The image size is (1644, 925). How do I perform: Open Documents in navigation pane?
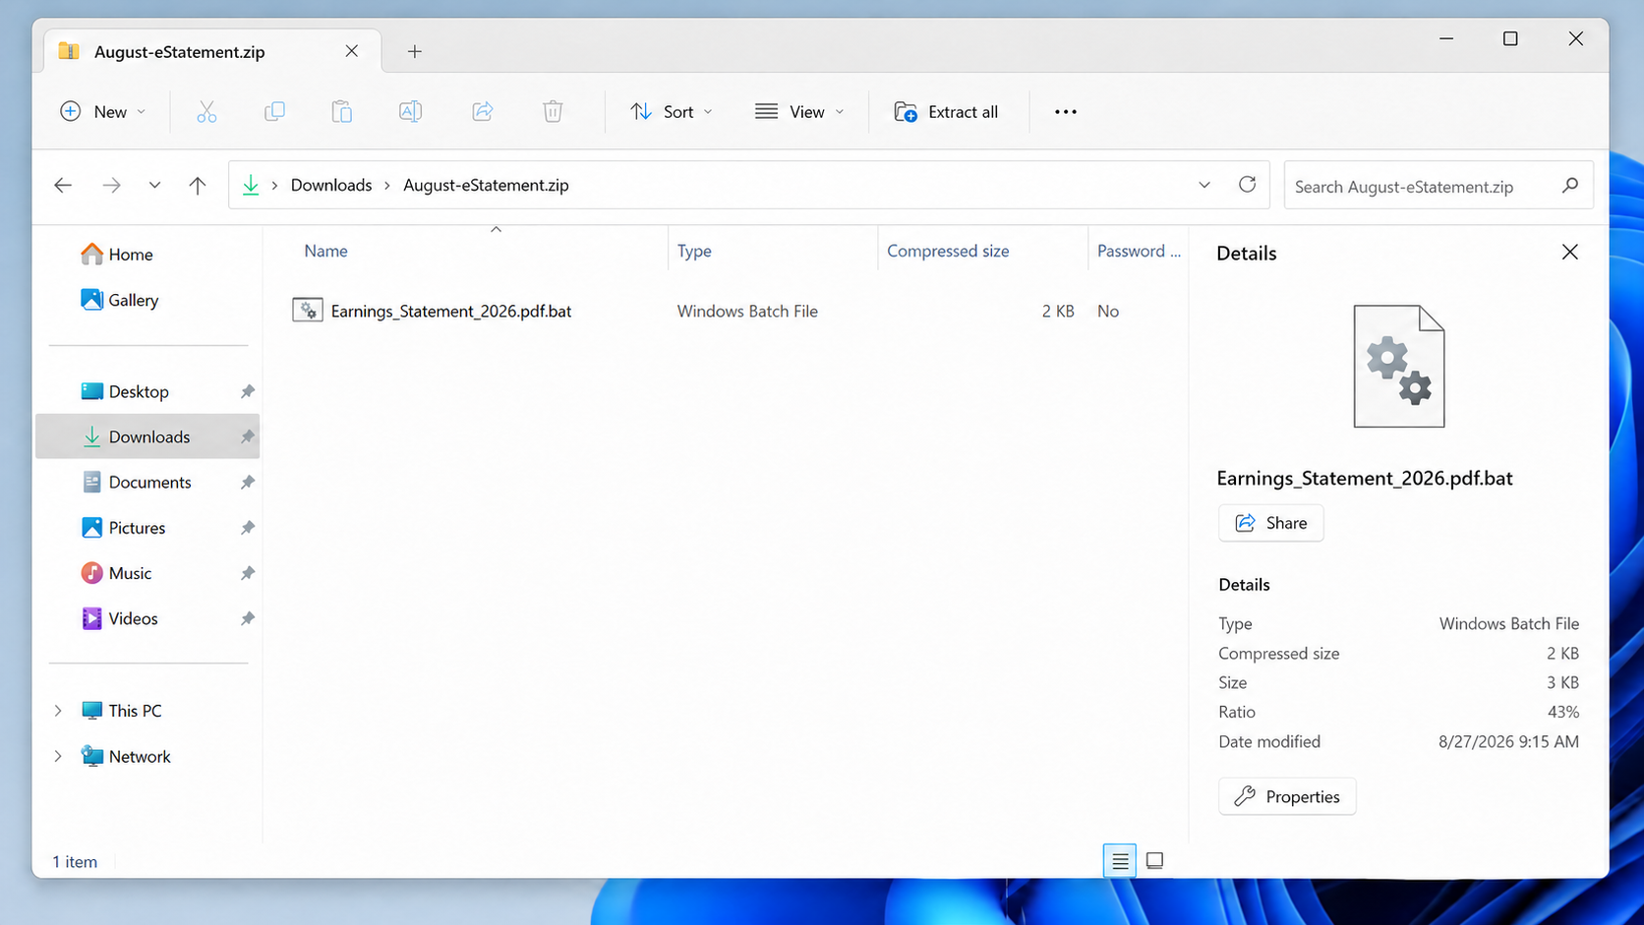(x=147, y=483)
